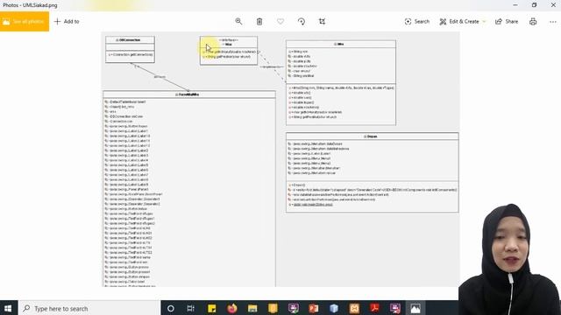561x315 pixels.
Task: Click the Search button in Photos toolbar
Action: point(417,21)
